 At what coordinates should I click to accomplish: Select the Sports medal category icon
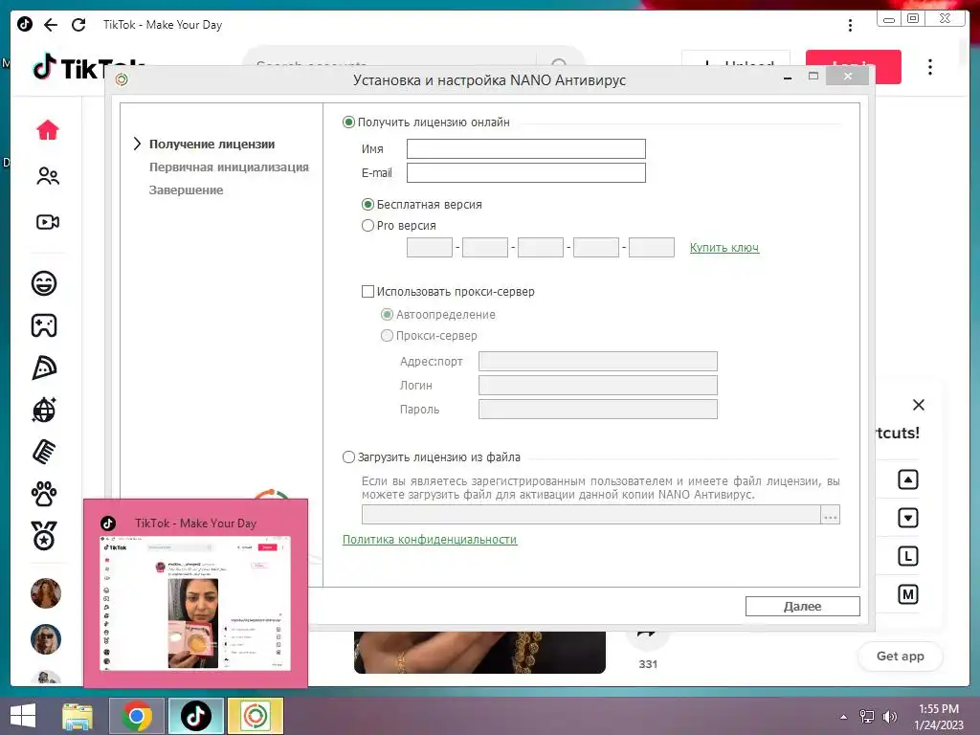44,536
